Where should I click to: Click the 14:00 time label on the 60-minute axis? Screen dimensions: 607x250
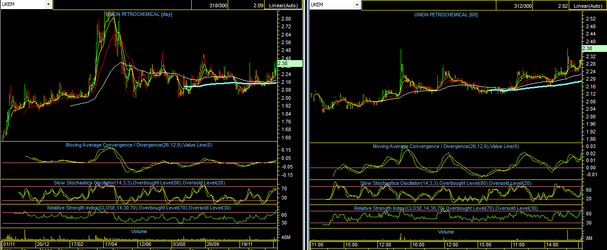click(552, 245)
